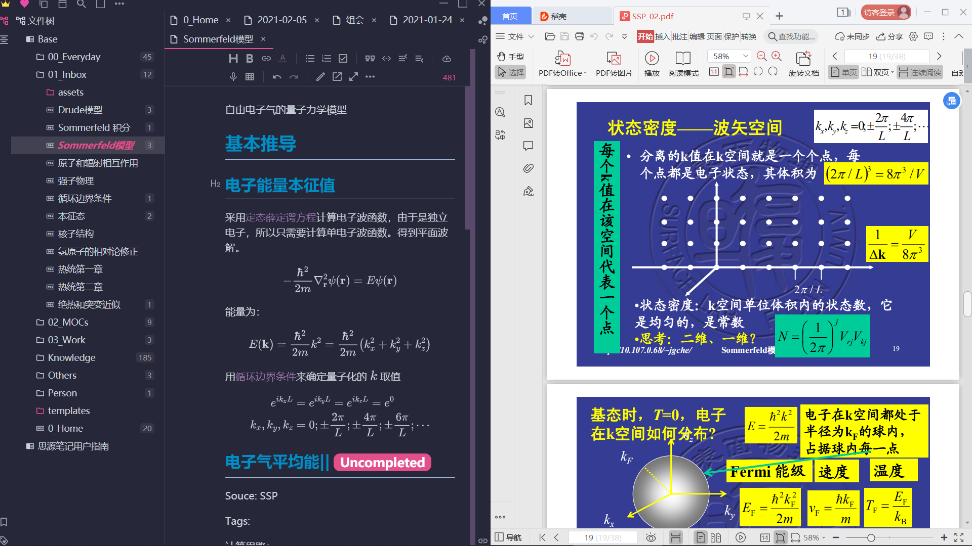Screen dimensions: 972x546
Task: Click the page number input field
Action: click(x=886, y=56)
